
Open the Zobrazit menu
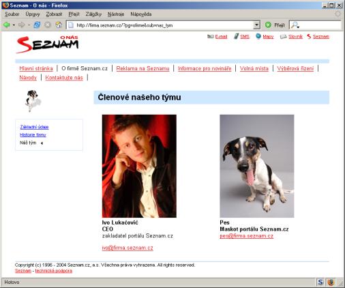tap(54, 14)
